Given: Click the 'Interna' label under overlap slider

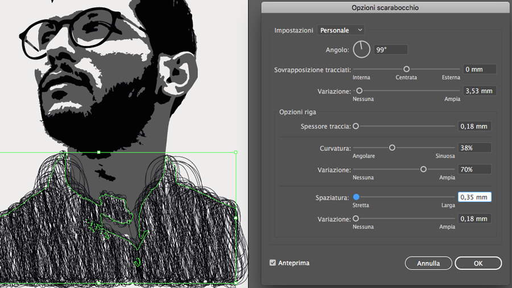Looking at the screenshot, I should click(361, 77).
